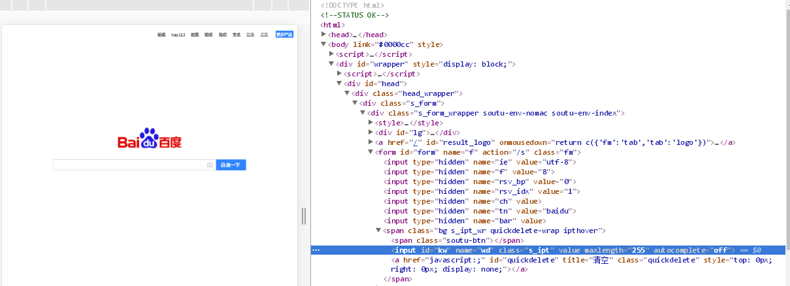Image resolution: width=790 pixels, height=286 pixels.
Task: Click the 登录 login link
Action: [x=250, y=34]
